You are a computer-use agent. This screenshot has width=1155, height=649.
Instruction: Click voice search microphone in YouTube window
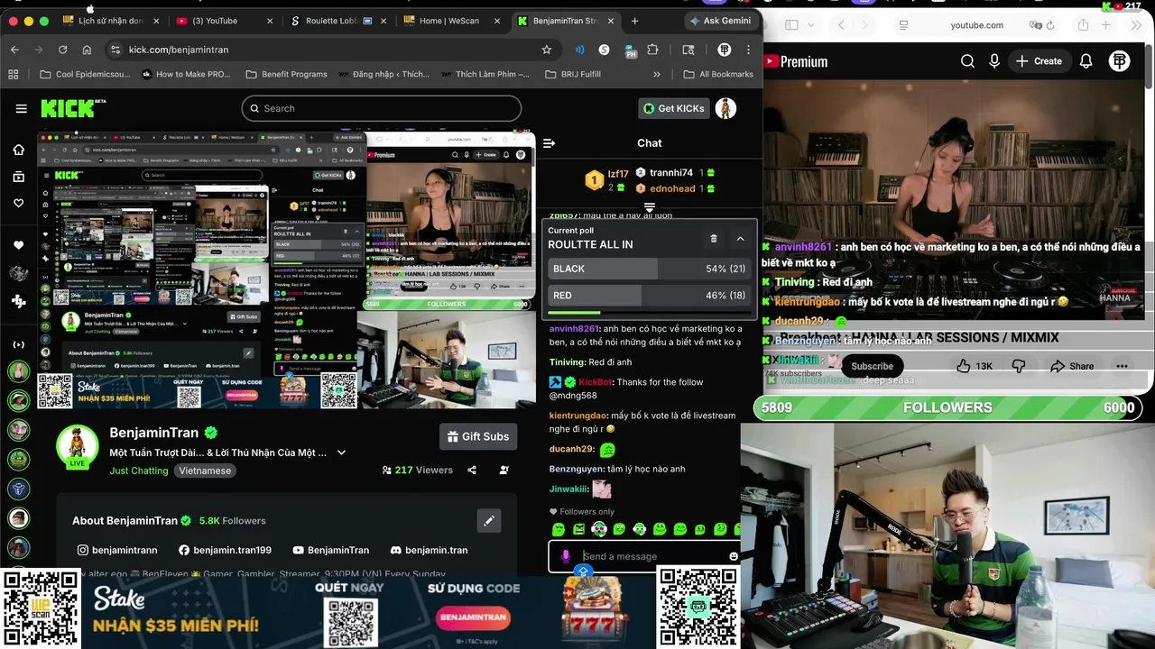[994, 61]
